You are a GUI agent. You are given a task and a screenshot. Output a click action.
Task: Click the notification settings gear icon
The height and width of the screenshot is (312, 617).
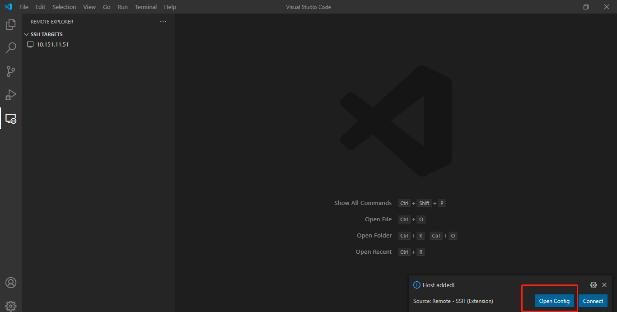click(594, 285)
